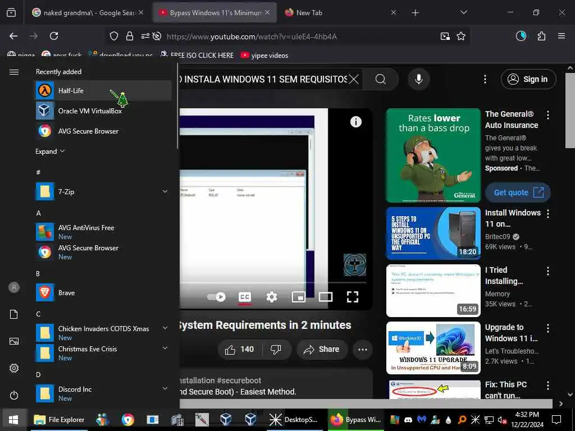Open Windows 11 Upgrade 8:09 video thumbnail

[x=433, y=348]
